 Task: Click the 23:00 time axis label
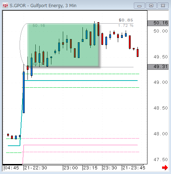click(71, 168)
